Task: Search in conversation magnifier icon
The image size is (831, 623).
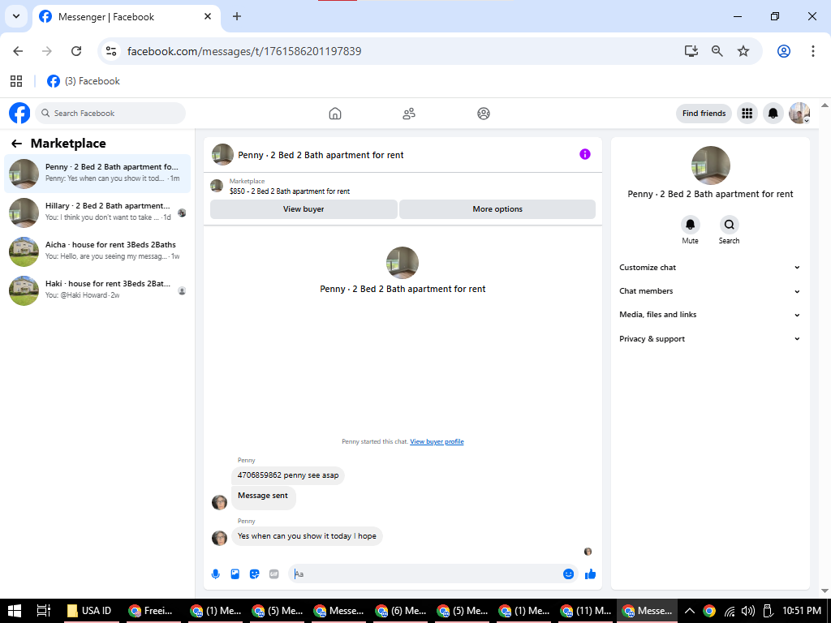Action: click(730, 225)
